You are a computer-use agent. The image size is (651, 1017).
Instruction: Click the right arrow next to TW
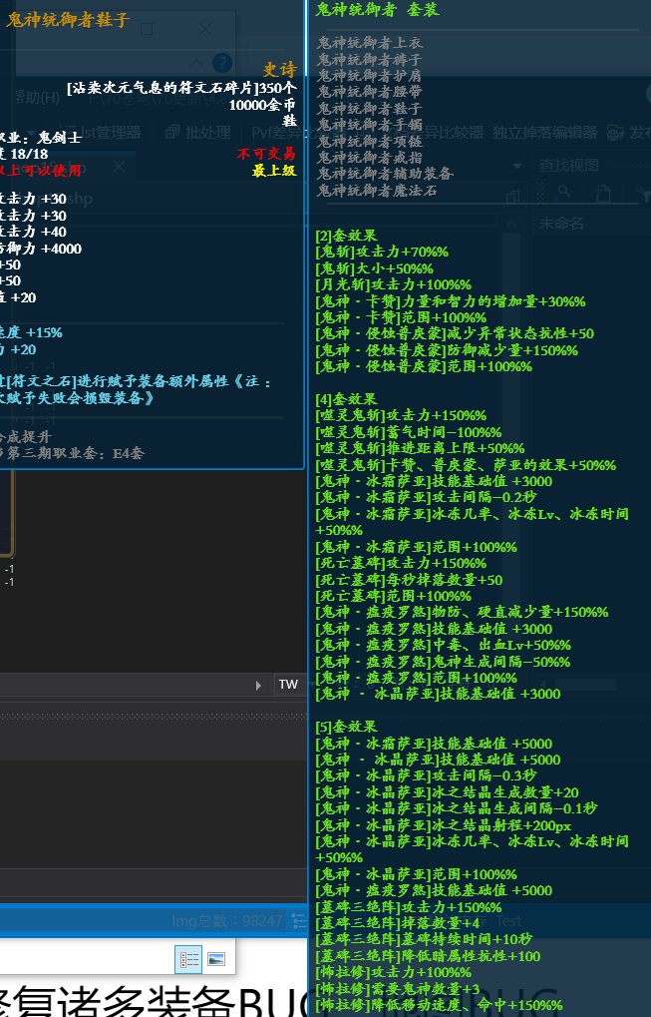(258, 685)
